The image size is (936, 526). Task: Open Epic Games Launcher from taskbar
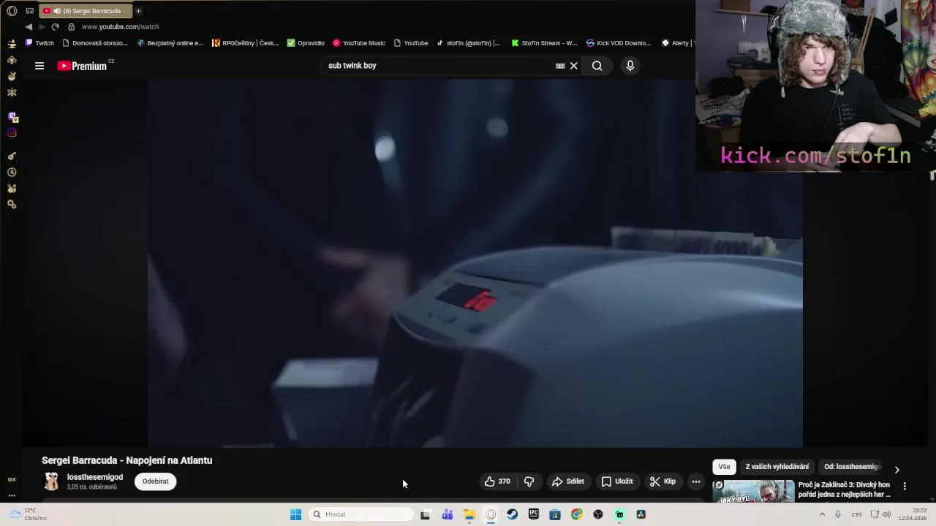[x=534, y=514]
